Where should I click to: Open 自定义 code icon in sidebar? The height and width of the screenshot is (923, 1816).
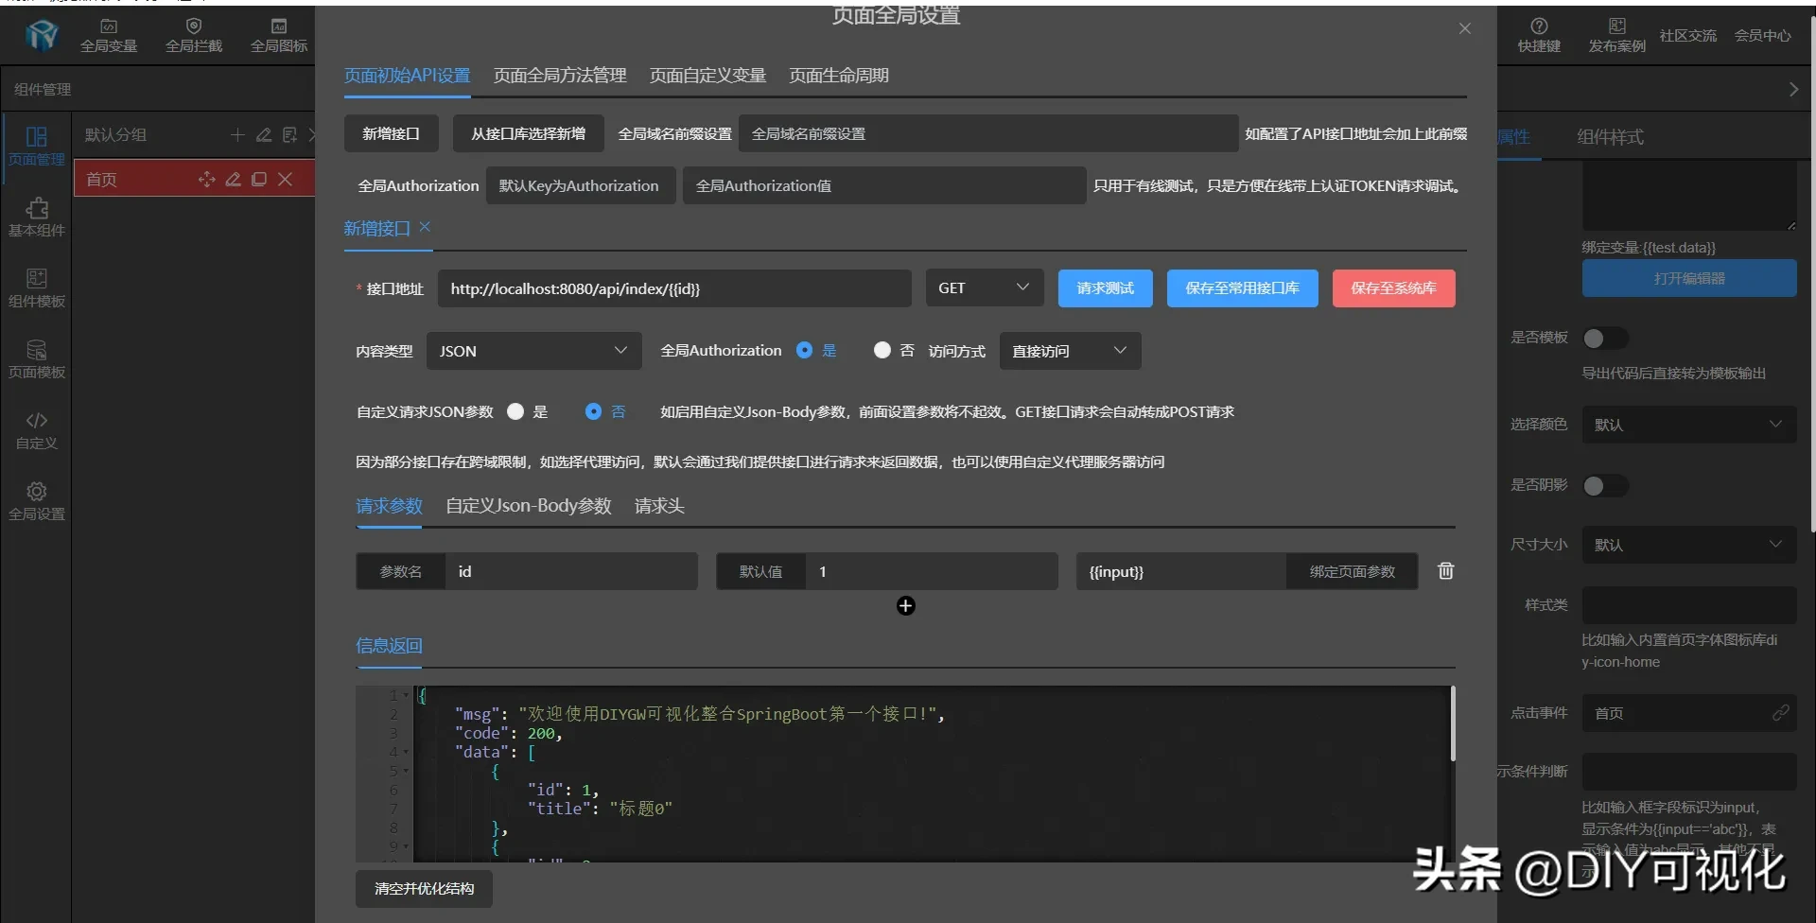point(37,429)
